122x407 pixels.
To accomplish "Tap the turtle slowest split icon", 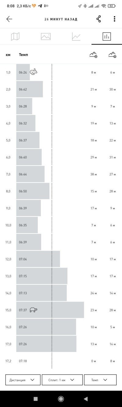I will pos(34,310).
